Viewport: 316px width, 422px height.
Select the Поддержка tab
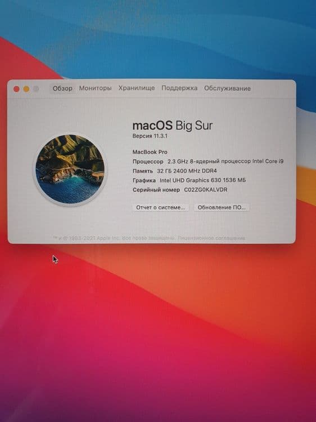pyautogui.click(x=179, y=88)
